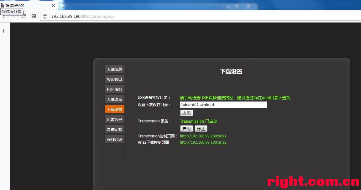Open 直播定制 page
This screenshot has height=190, width=361.
[x=115, y=129]
